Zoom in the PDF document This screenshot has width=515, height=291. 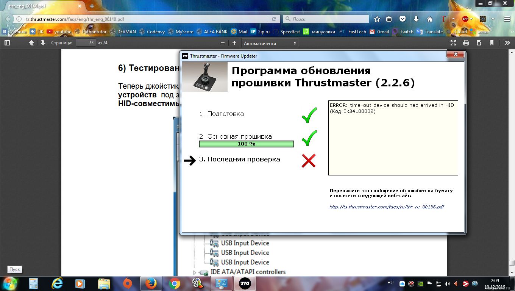234,43
